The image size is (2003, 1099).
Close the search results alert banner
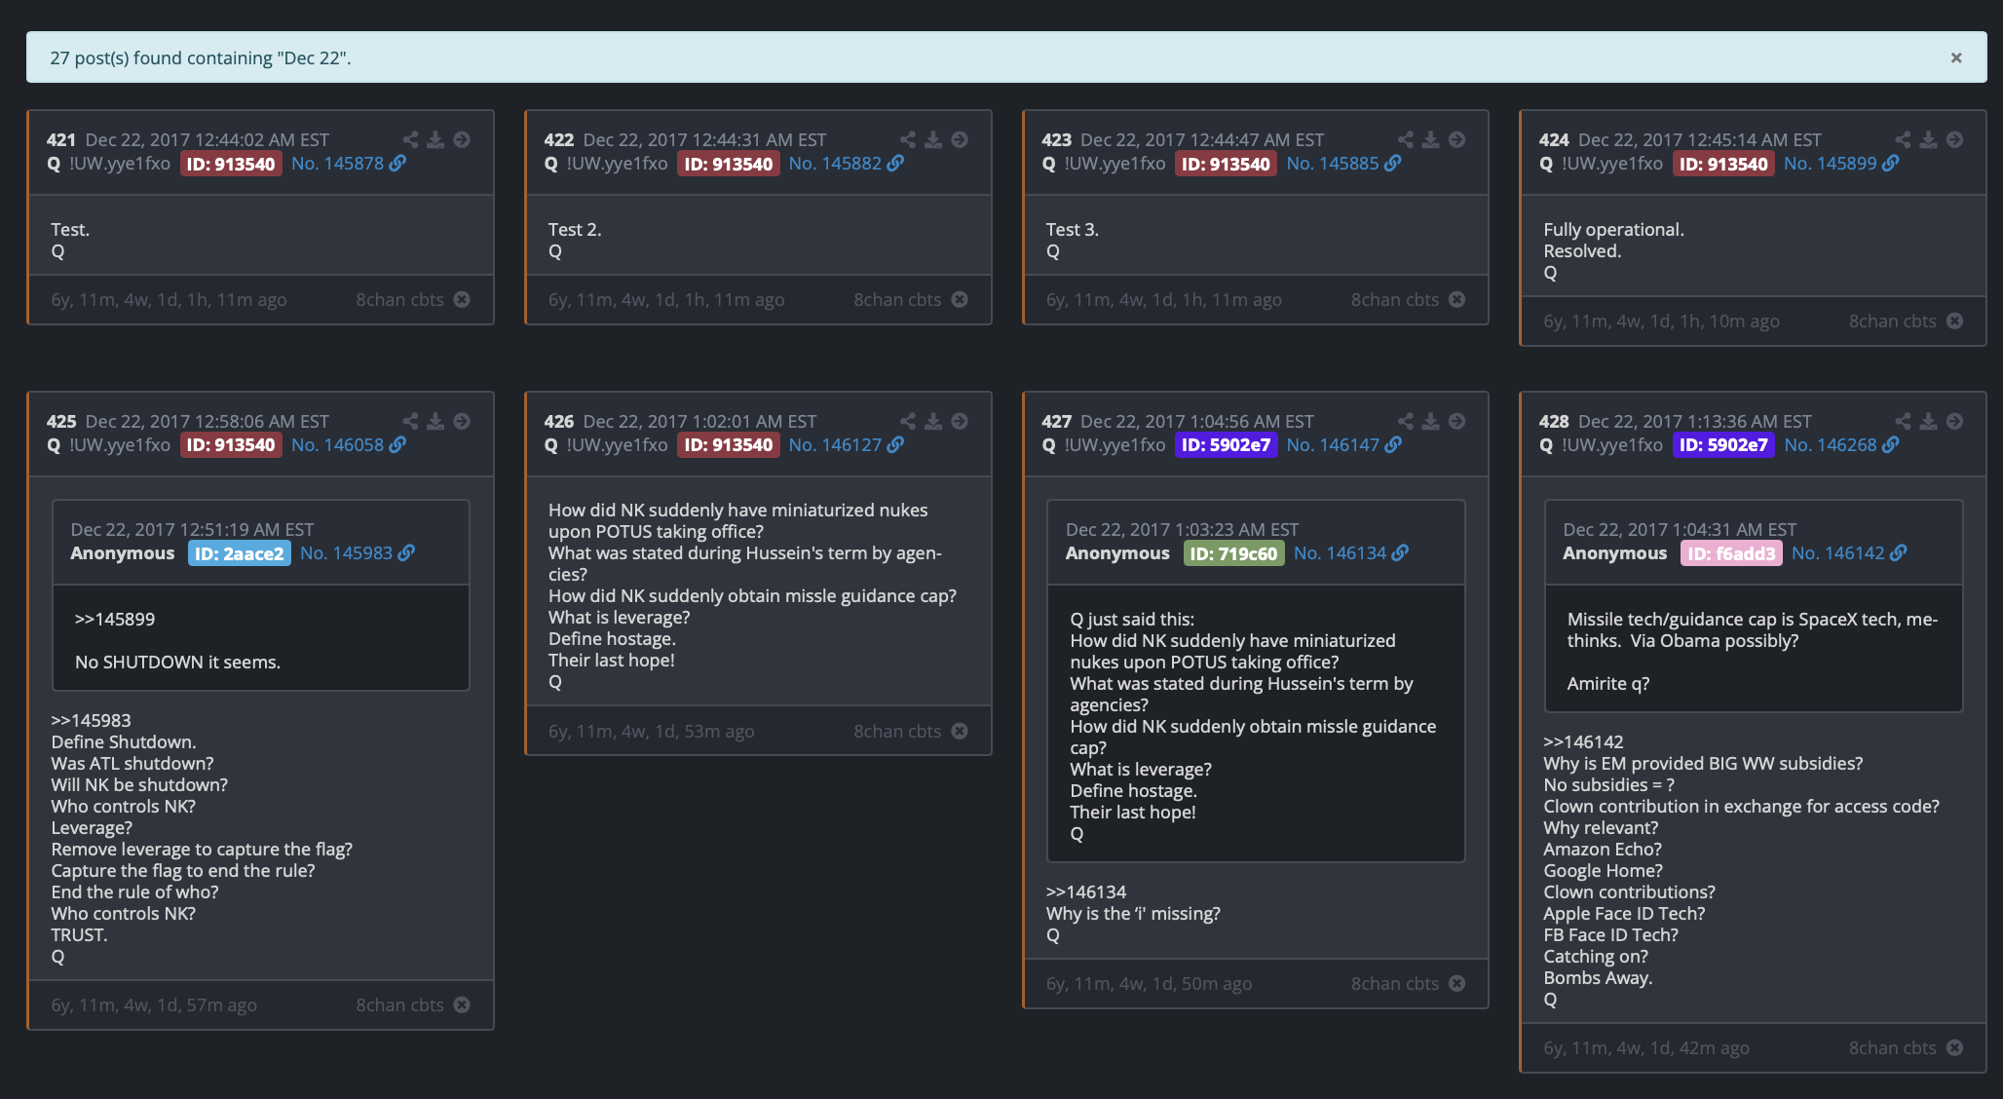1955,58
